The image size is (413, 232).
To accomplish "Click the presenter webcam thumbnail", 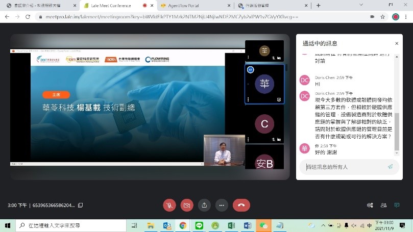I will (224, 150).
